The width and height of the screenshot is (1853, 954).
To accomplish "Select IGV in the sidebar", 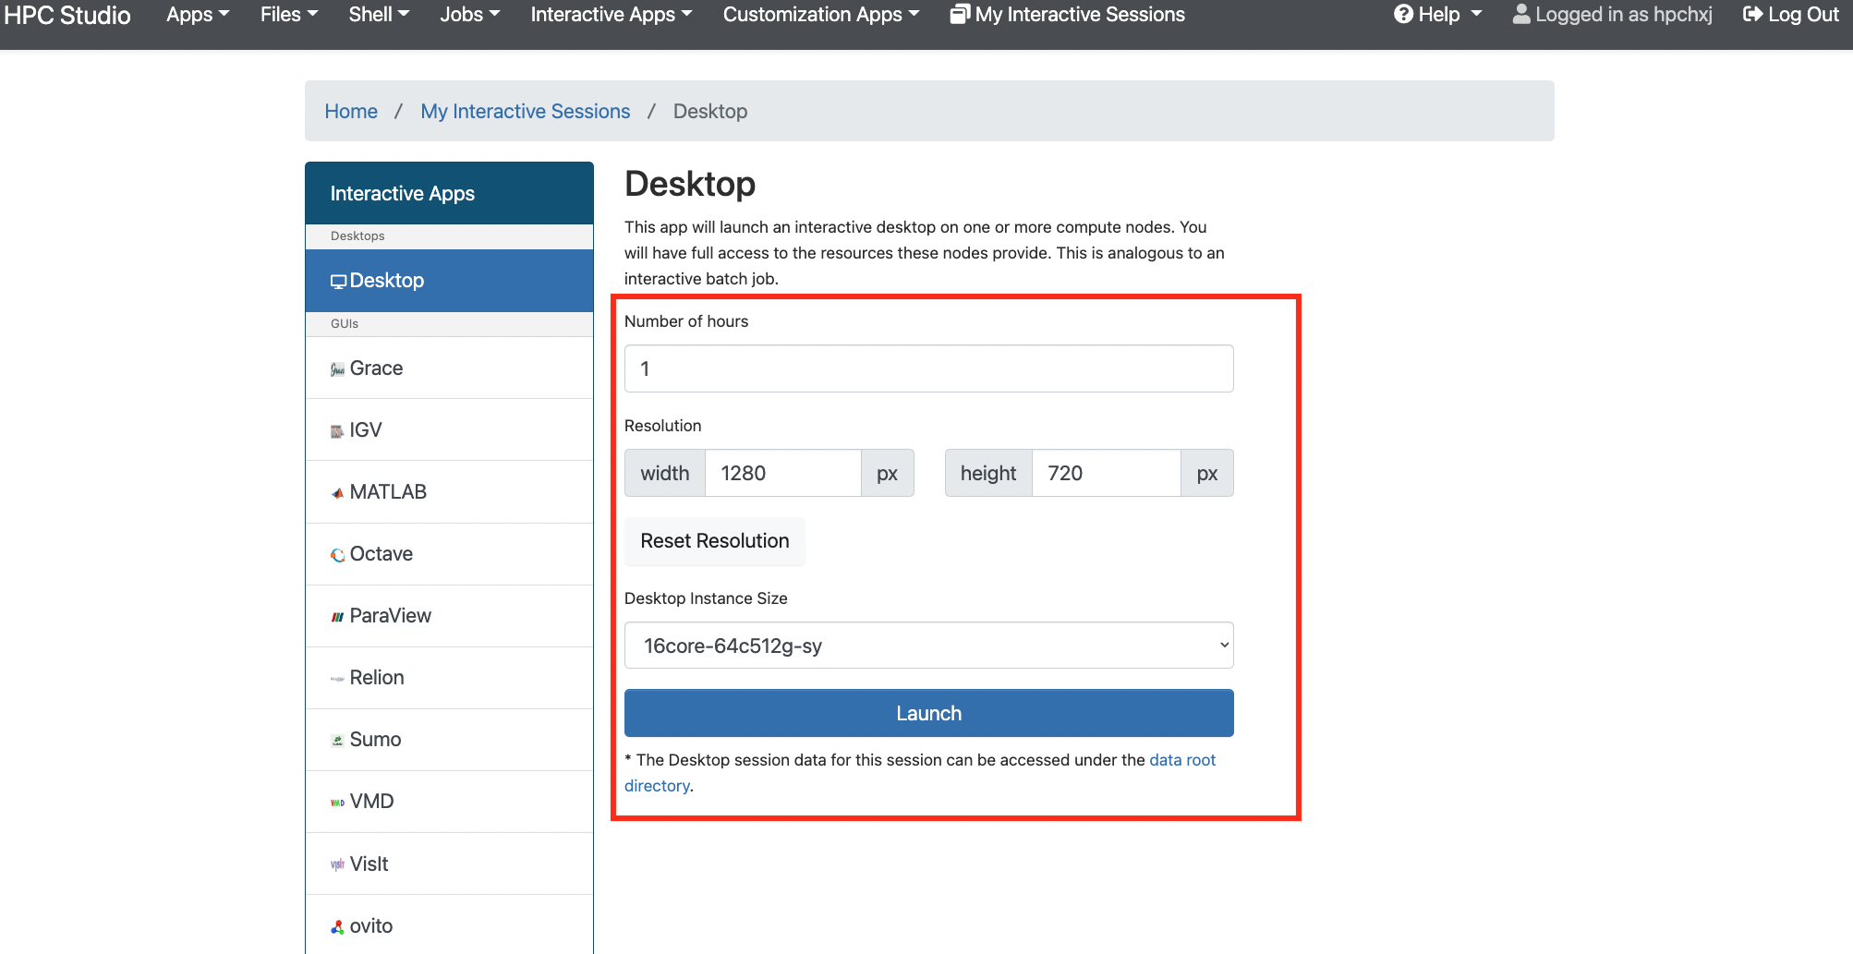I will coord(449,430).
